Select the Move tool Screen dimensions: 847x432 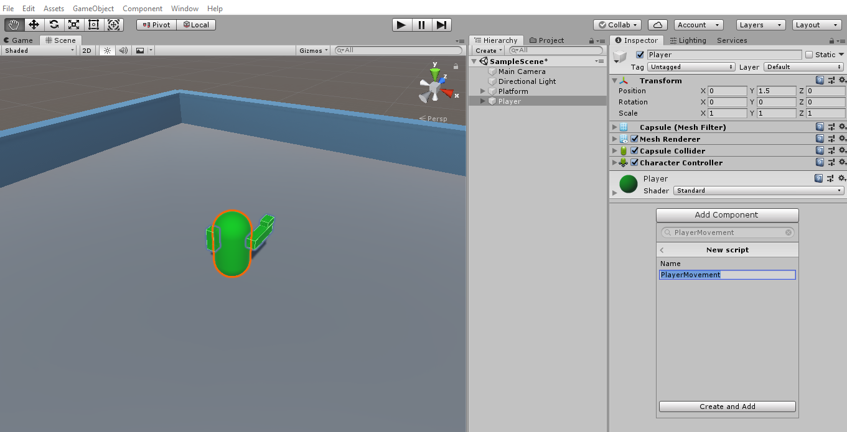point(34,24)
